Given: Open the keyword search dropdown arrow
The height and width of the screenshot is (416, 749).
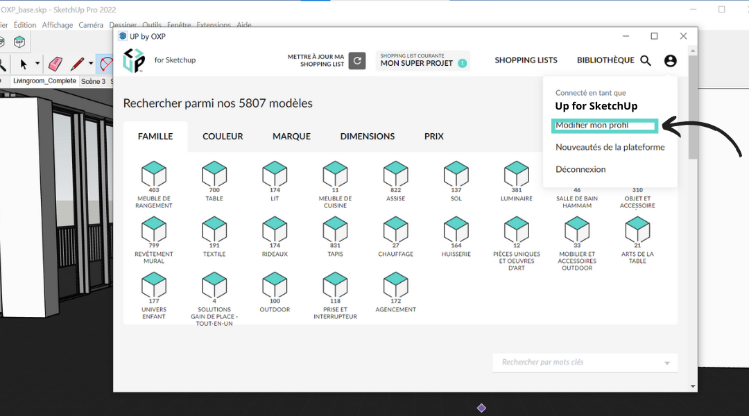Looking at the screenshot, I should (667, 363).
